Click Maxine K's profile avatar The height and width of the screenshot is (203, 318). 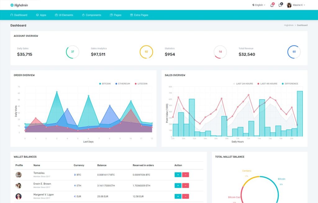click(x=289, y=5)
